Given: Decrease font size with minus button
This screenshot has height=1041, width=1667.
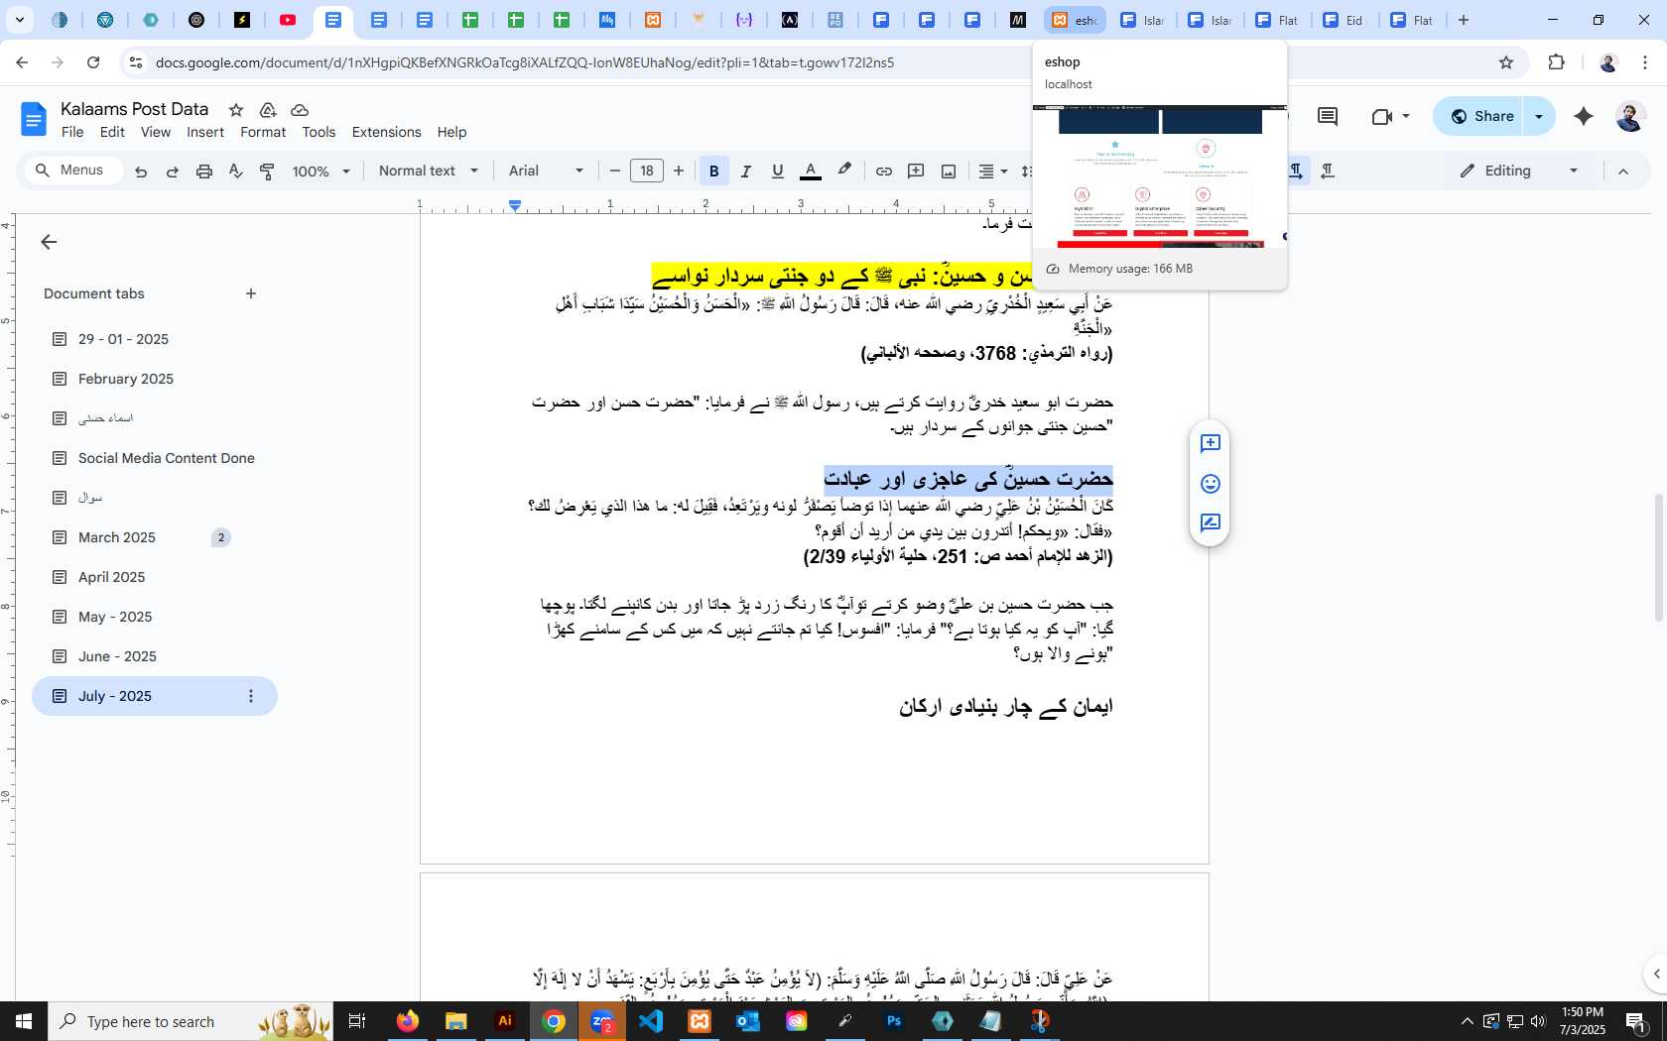Looking at the screenshot, I should [x=615, y=171].
